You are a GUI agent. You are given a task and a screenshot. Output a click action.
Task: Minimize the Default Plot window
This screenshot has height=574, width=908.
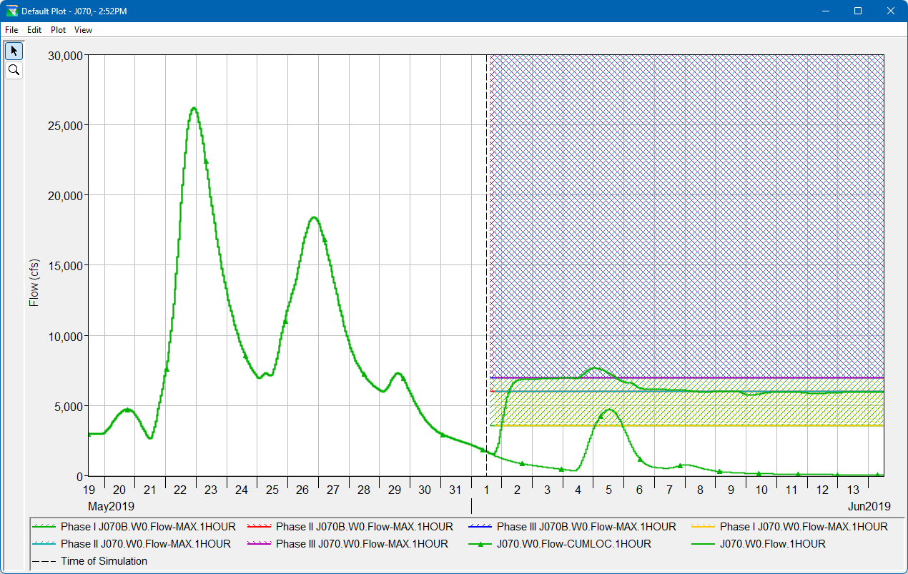click(x=826, y=11)
